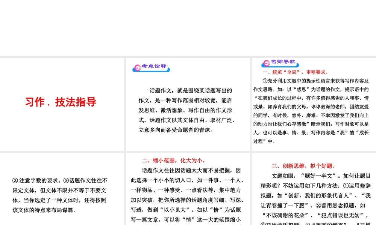Click the white slide panel containing 习作．技法指导
This screenshot has width=376, height=225.
(62, 104)
